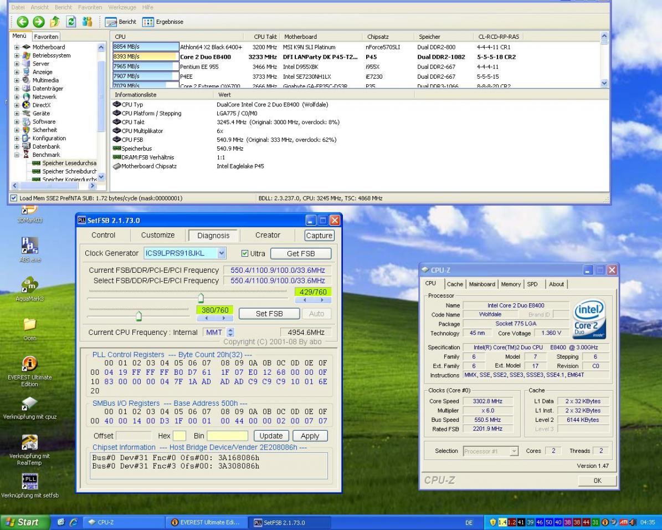
Task: Expand the Datenträger tree node
Action: [x=17, y=88]
